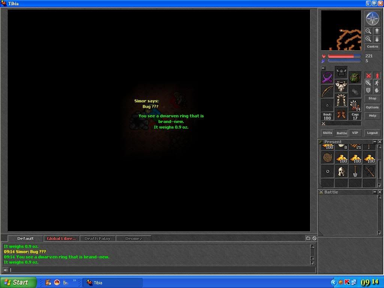Open the VIP list

point(355,133)
